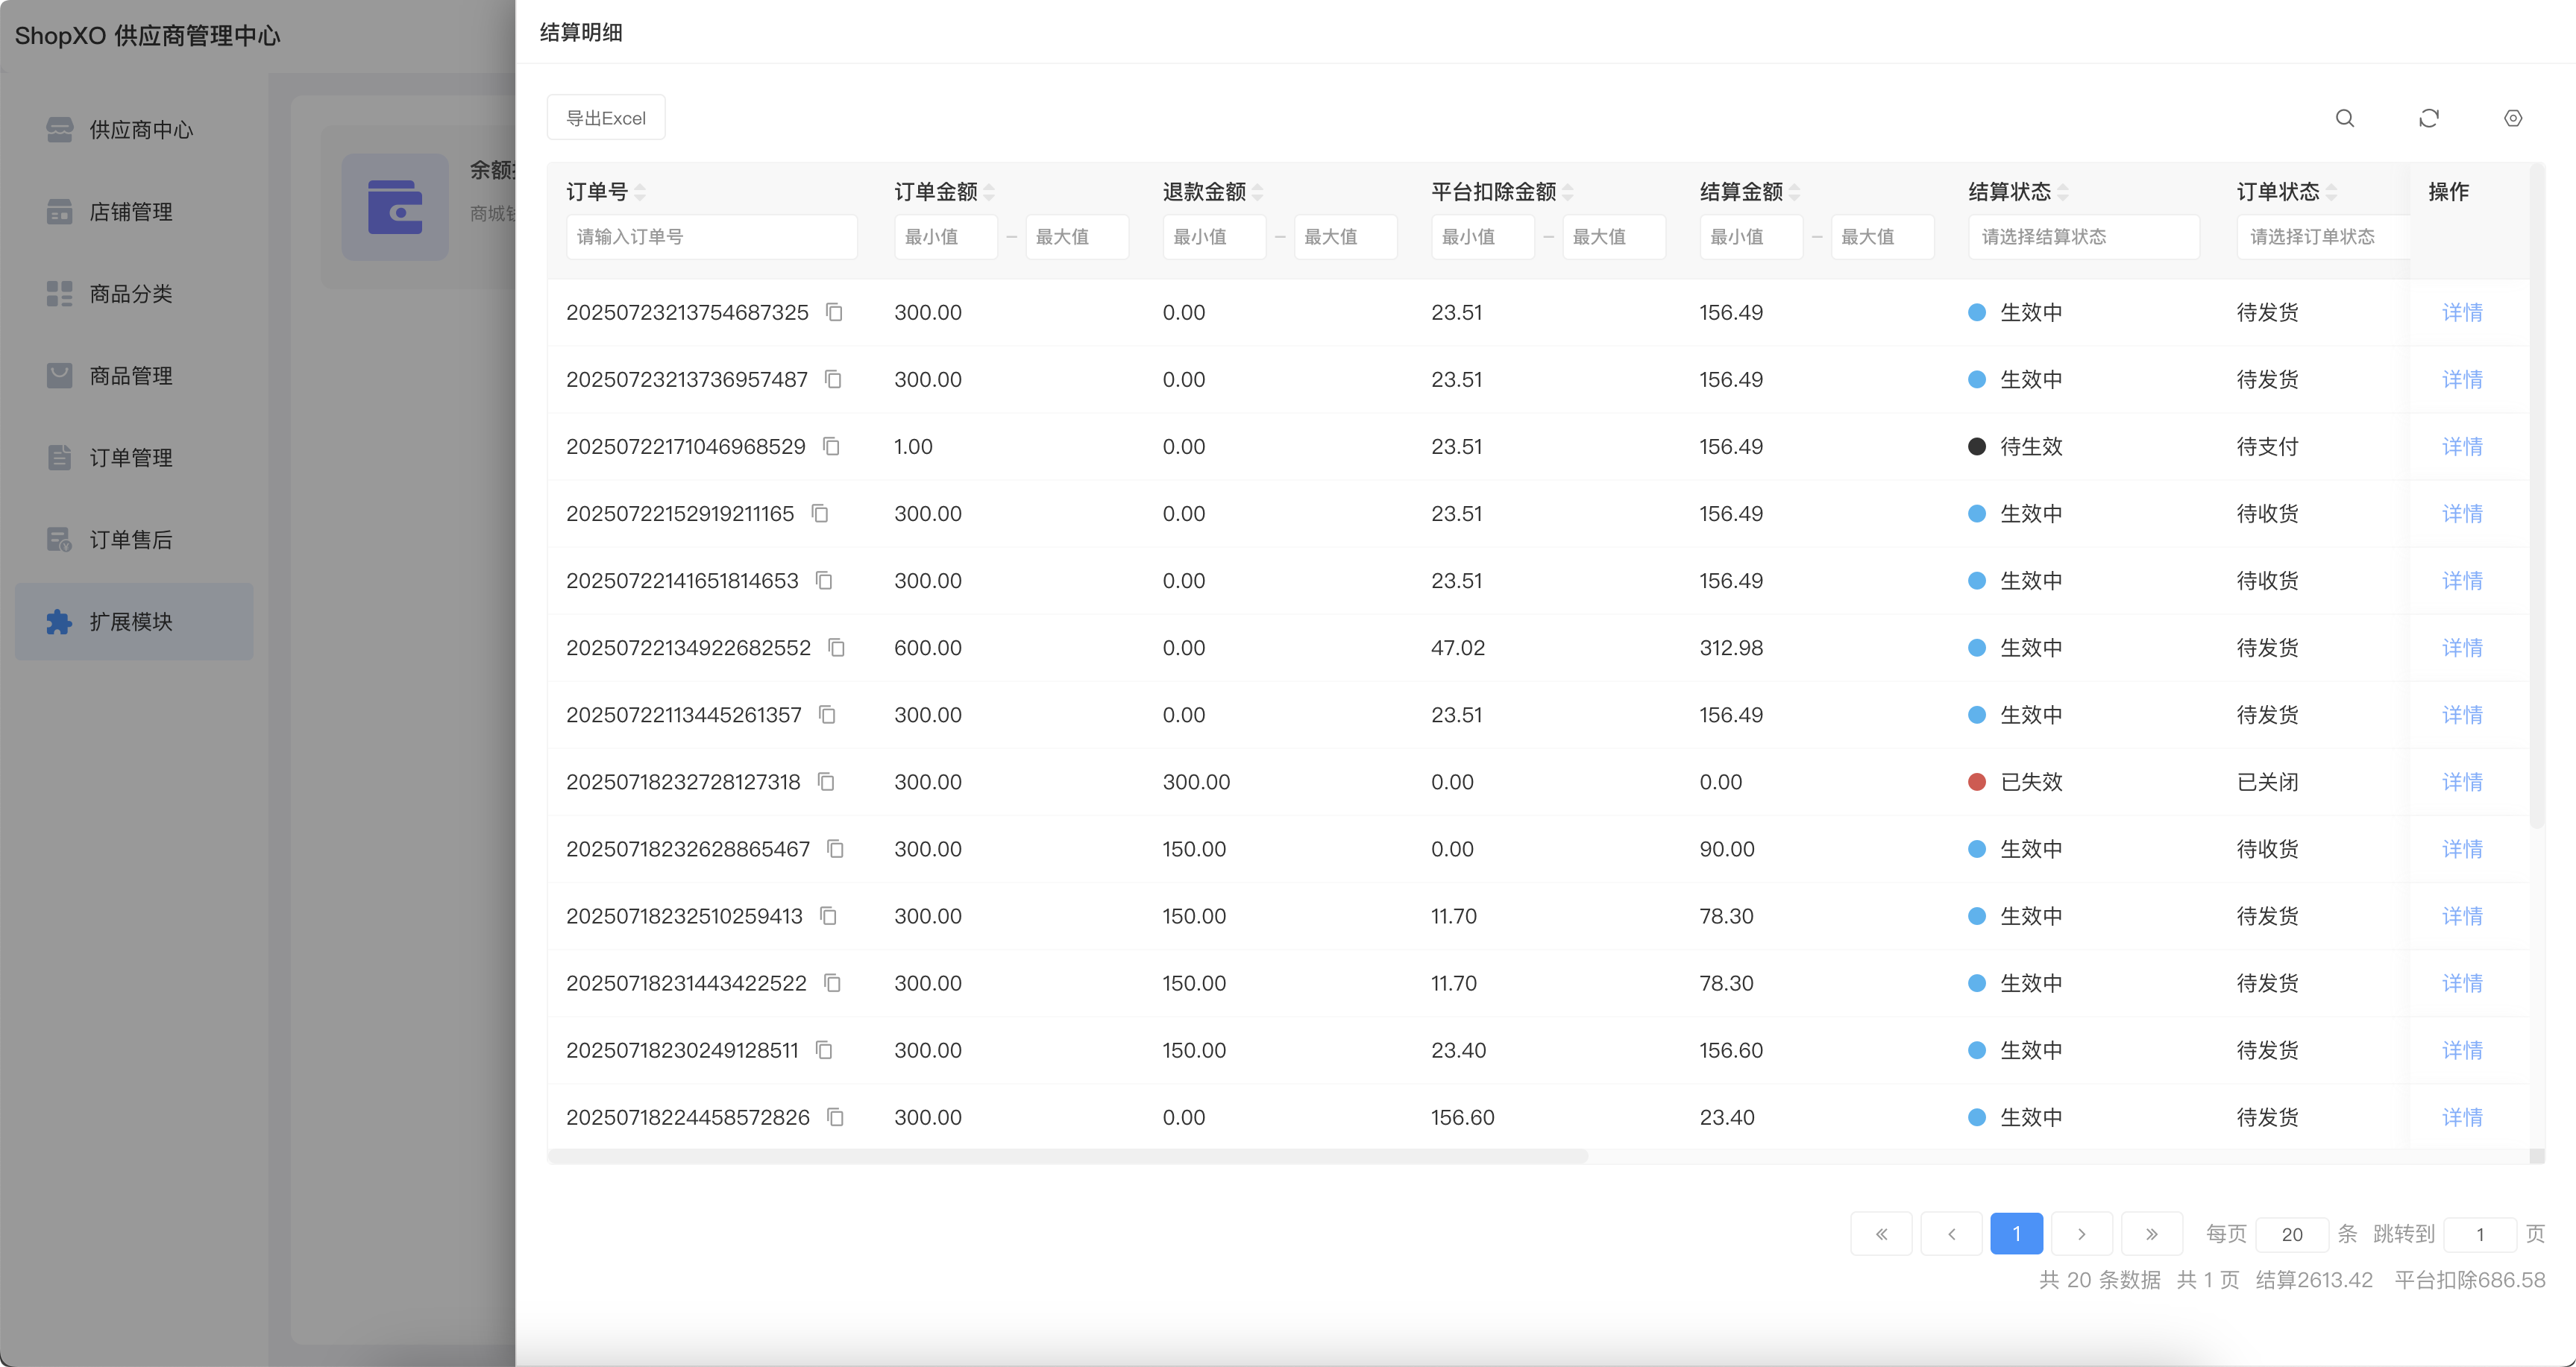Copy order number 20250718232728127318

(826, 781)
